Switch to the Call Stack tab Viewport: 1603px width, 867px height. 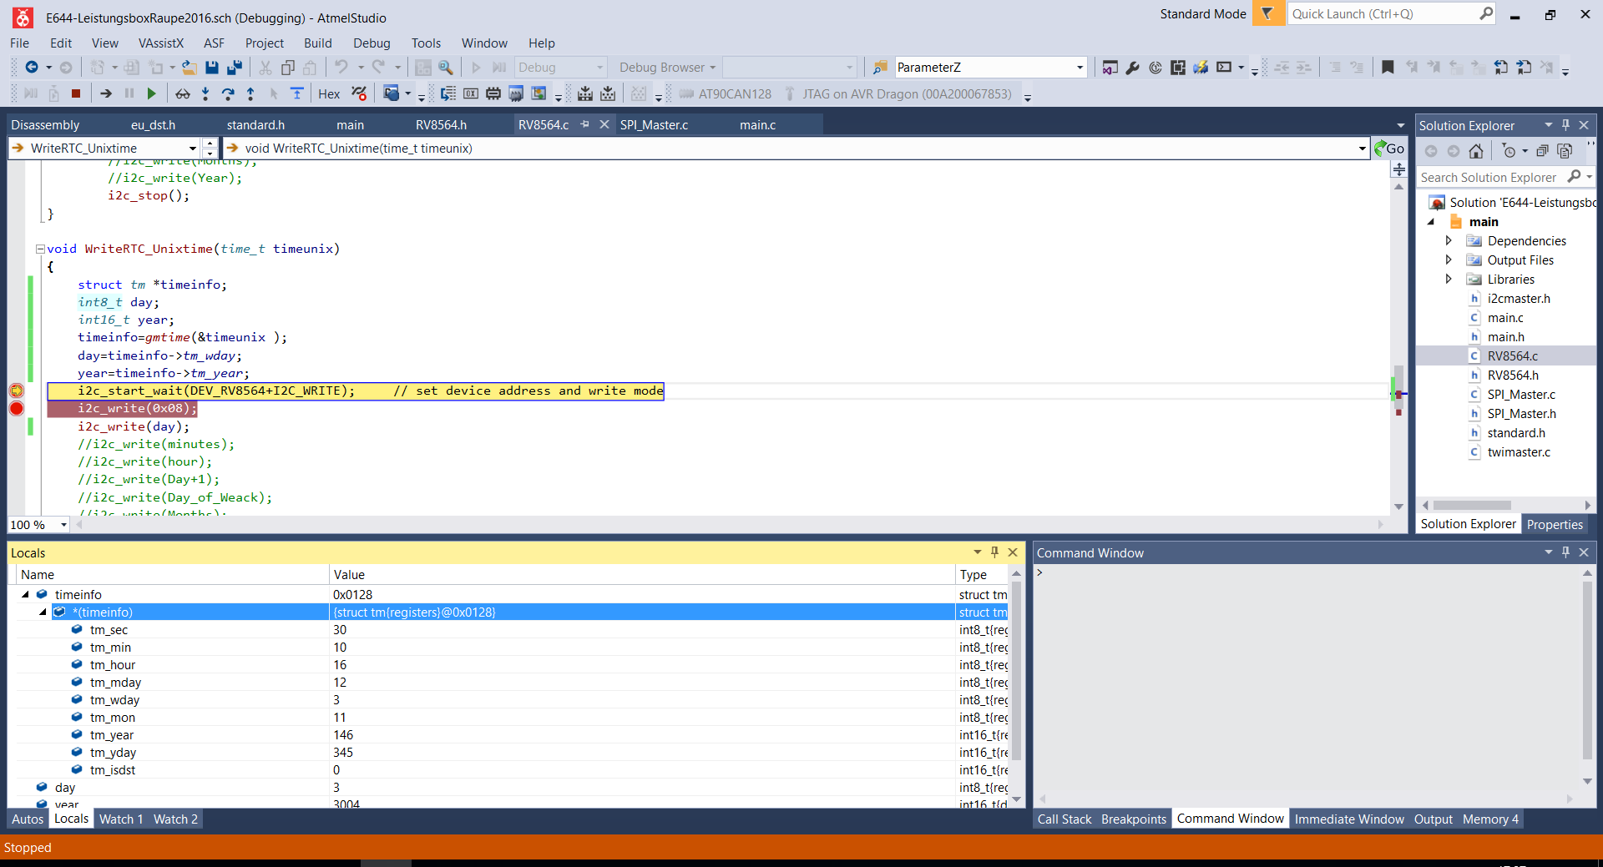(1064, 819)
